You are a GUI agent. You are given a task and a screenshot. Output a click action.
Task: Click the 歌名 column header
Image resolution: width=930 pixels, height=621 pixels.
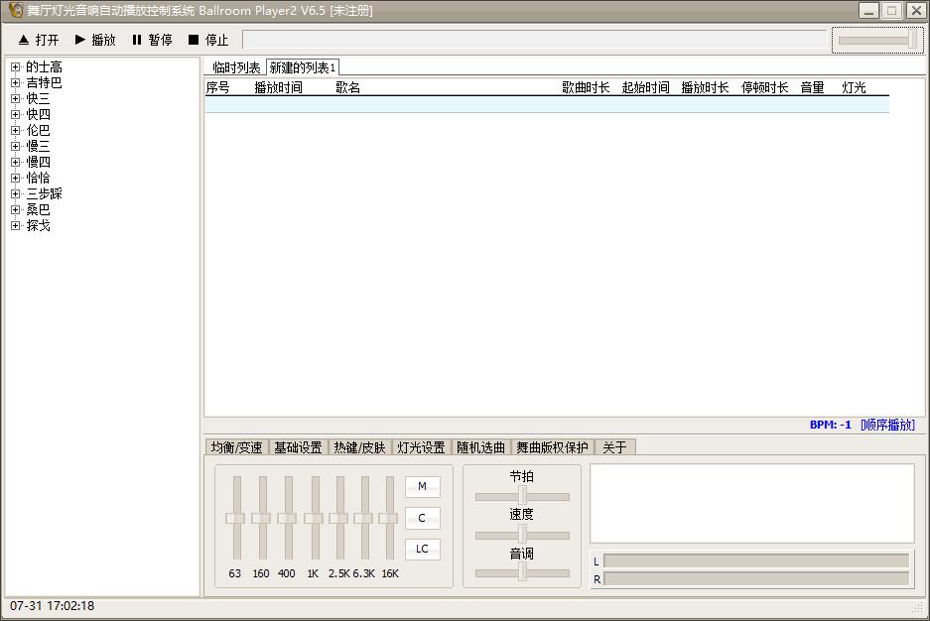[348, 87]
